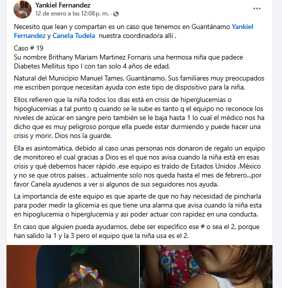Image resolution: width=282 pixels, height=288 pixels.
Task: Open the left photo with rainbow bow
Action: point(73,266)
